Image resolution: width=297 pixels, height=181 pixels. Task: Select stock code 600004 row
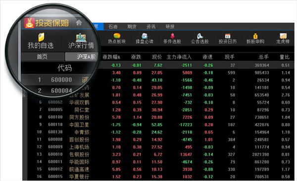pos(61,90)
